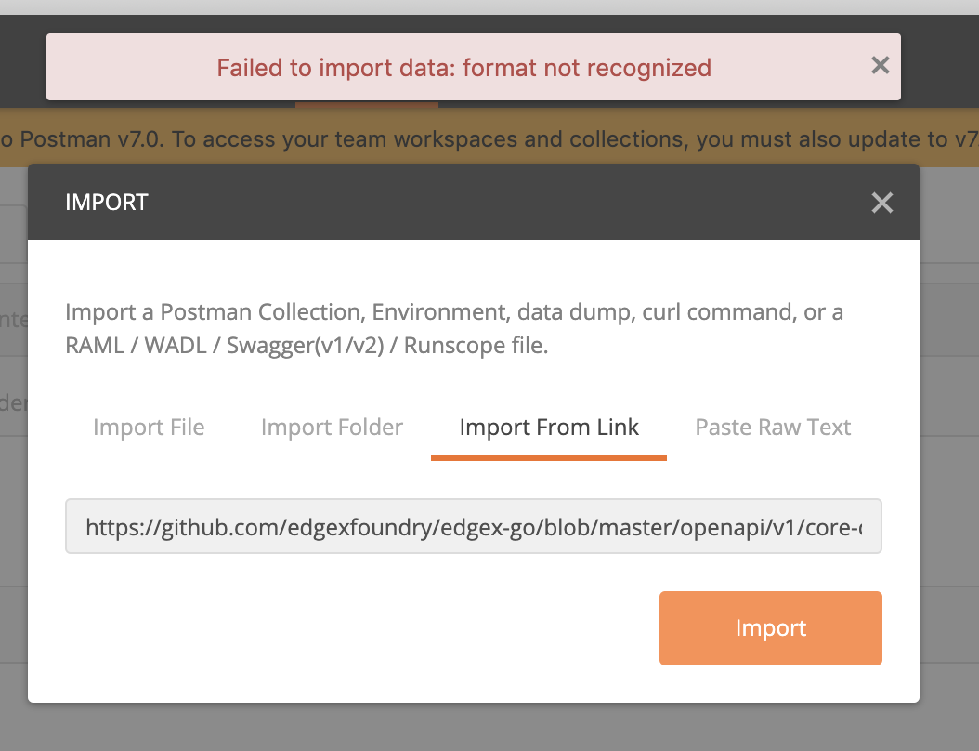Viewport: 979px width, 751px height.
Task: Click the X icon on the error notification
Action: [x=879, y=65]
